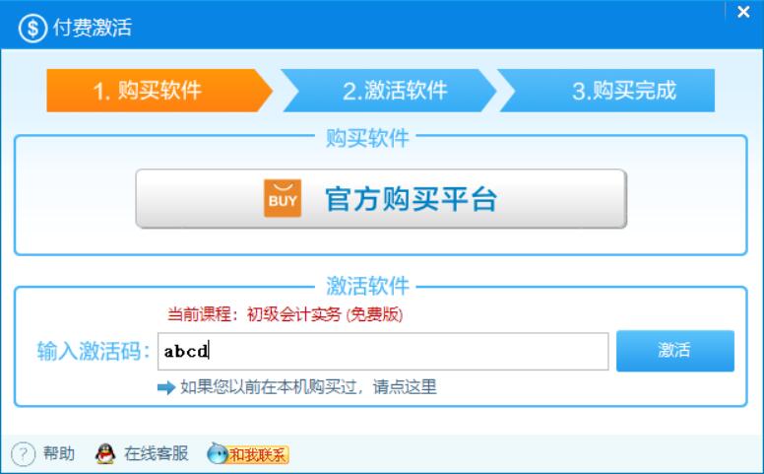Click the 和我联系 contact badge
The height and width of the screenshot is (474, 764).
pos(248,454)
